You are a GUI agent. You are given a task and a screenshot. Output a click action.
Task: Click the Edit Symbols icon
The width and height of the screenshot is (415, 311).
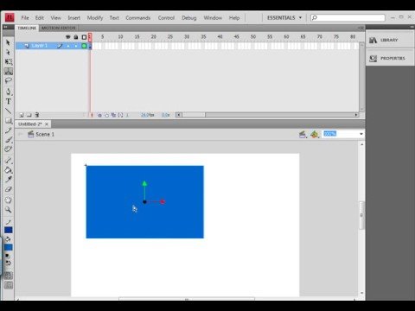315,134
